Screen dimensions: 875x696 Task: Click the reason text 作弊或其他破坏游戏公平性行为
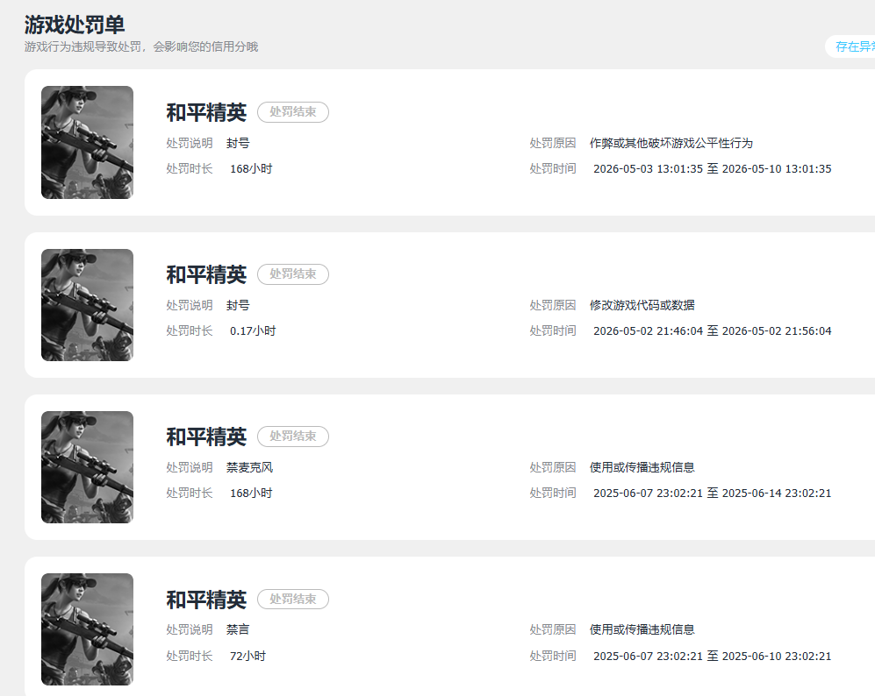[x=671, y=143]
